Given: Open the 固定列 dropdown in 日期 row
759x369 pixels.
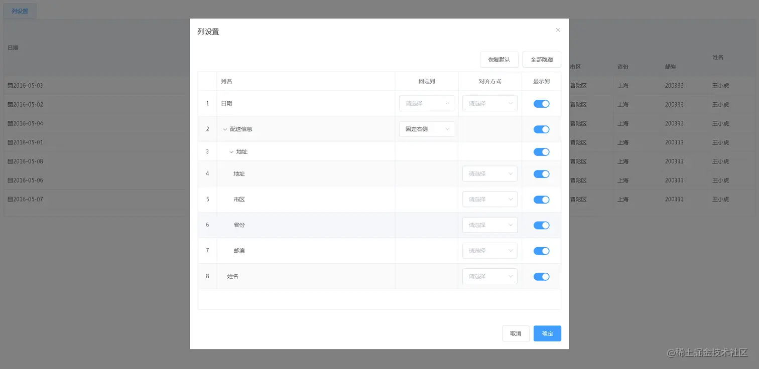Looking at the screenshot, I should click(427, 103).
